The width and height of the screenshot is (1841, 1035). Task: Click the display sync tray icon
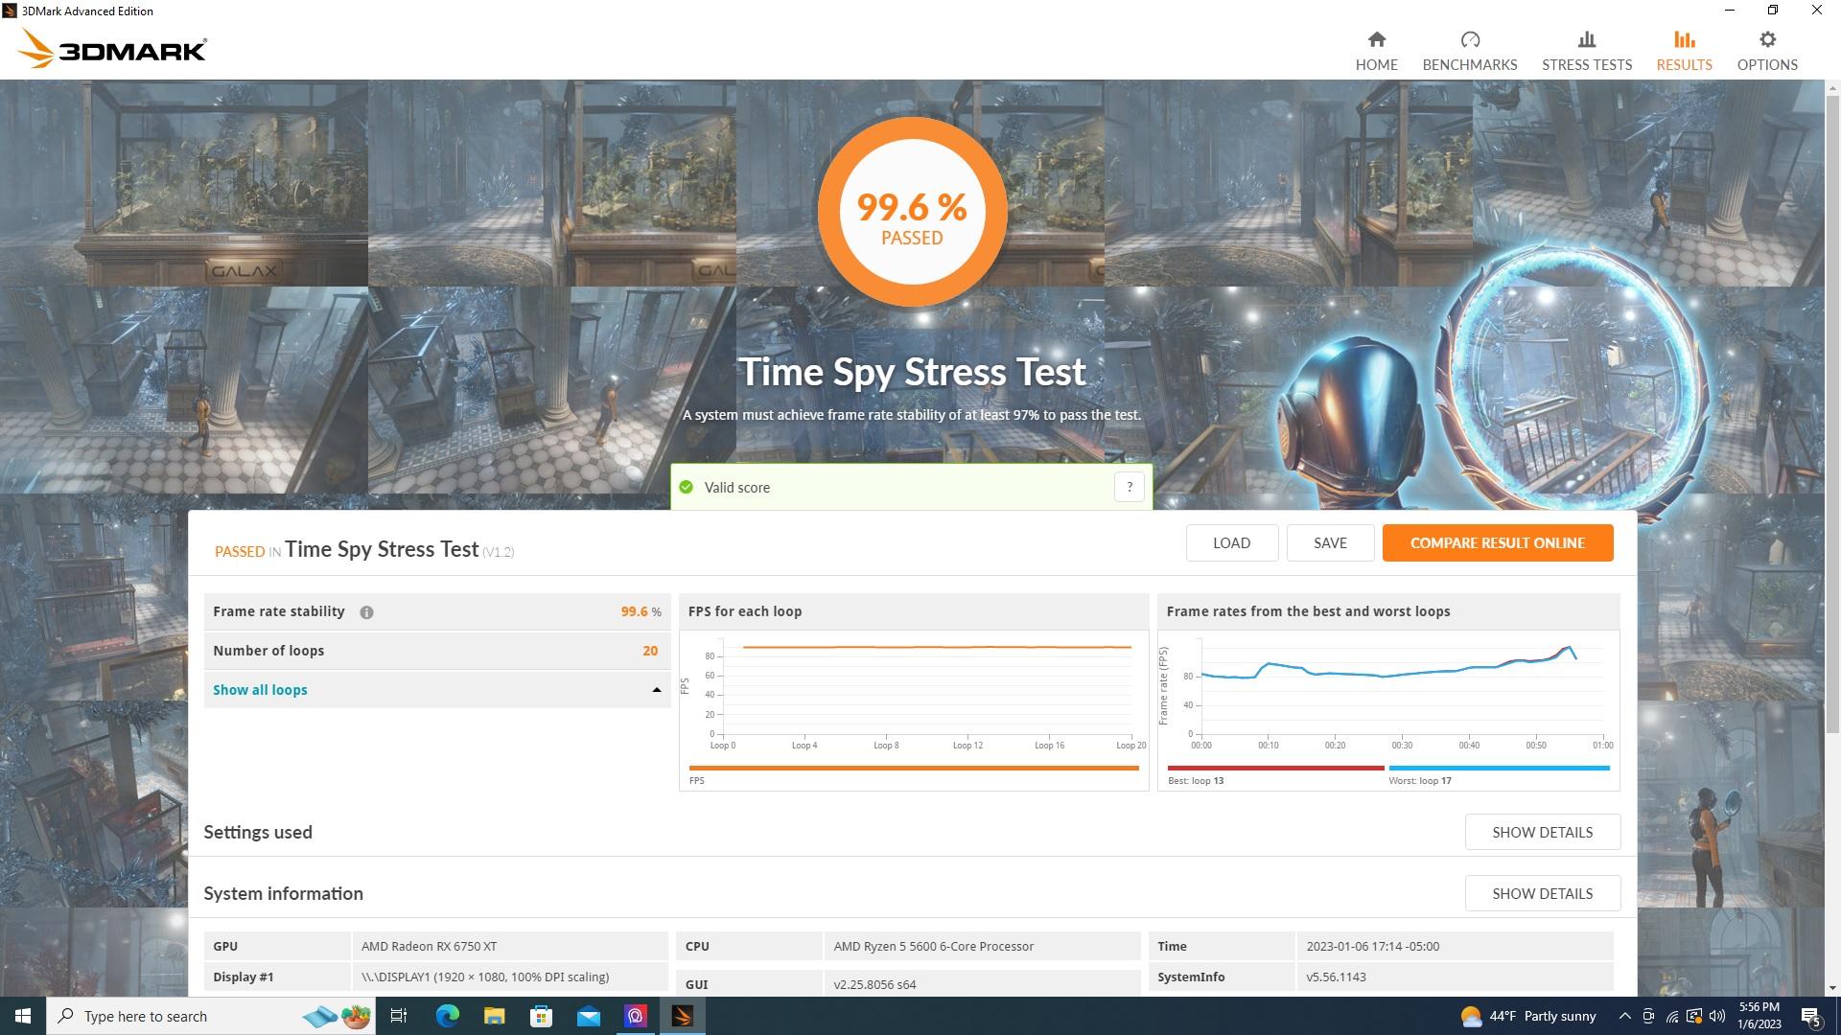(1694, 1016)
